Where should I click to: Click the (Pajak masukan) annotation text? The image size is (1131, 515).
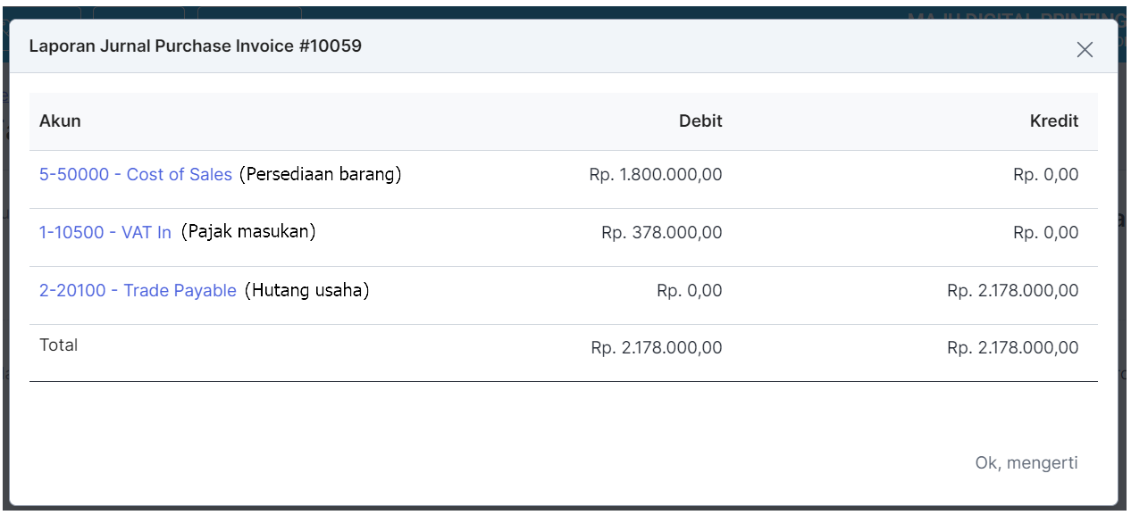click(248, 232)
